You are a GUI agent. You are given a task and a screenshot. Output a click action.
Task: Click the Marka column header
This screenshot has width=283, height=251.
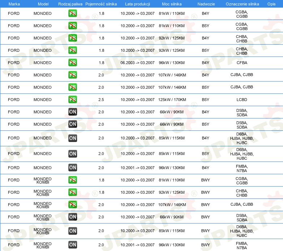pyautogui.click(x=14, y=4)
